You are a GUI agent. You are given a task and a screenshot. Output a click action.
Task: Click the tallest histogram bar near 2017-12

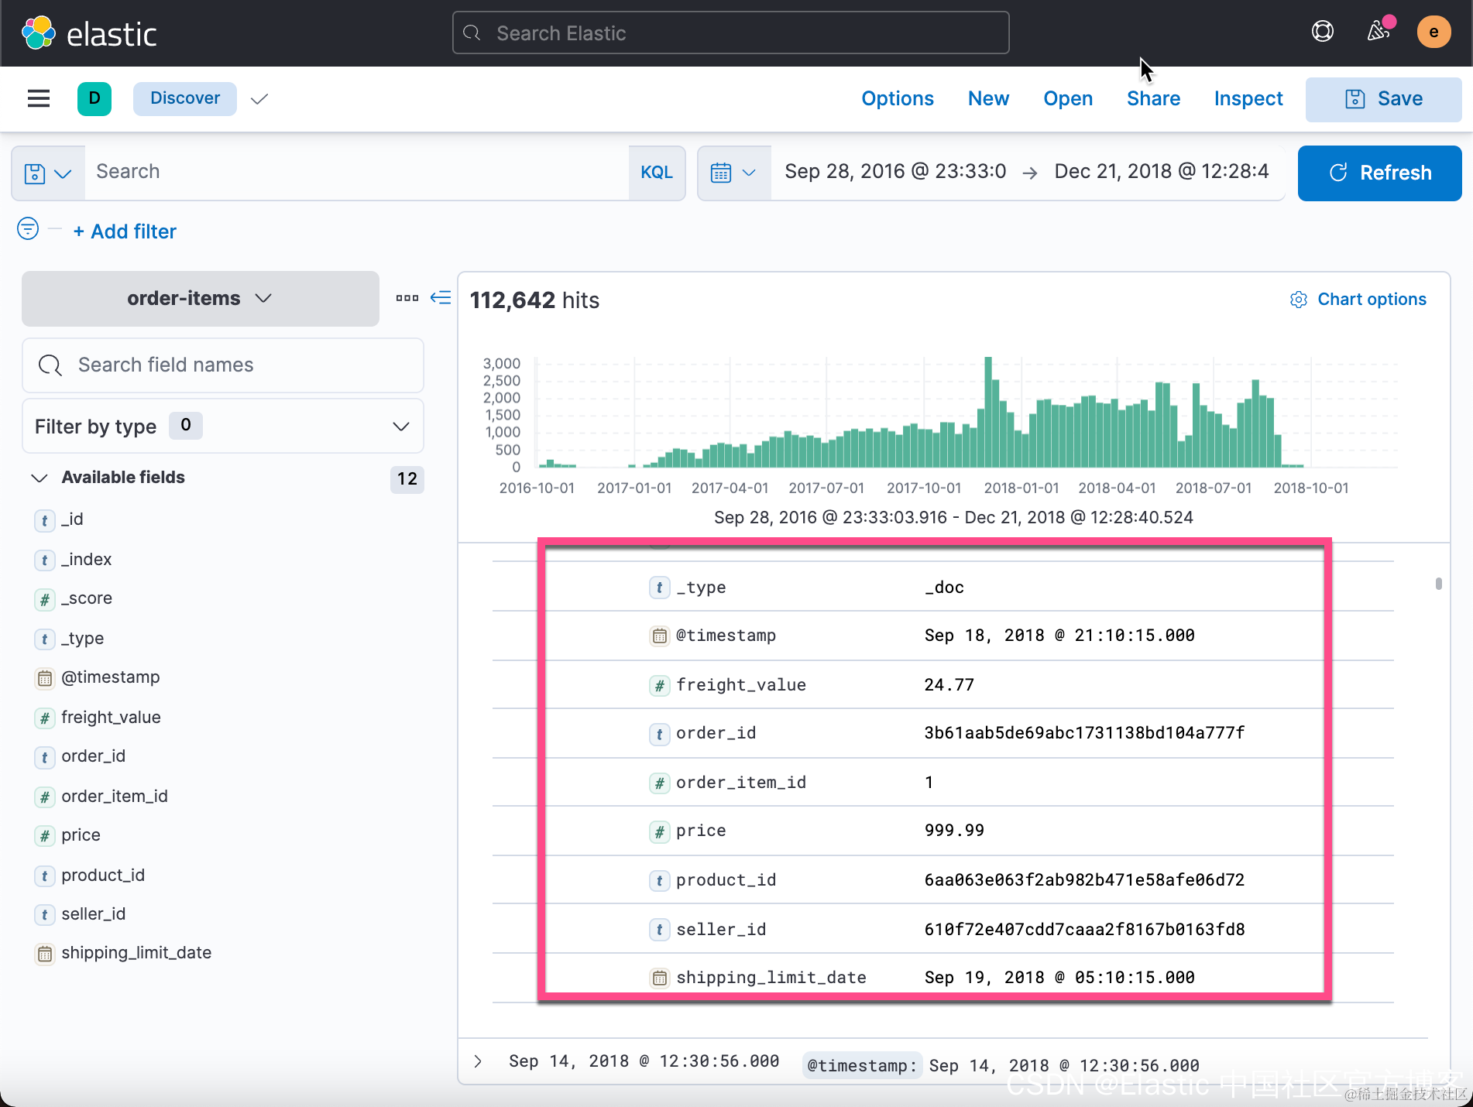[x=988, y=412]
